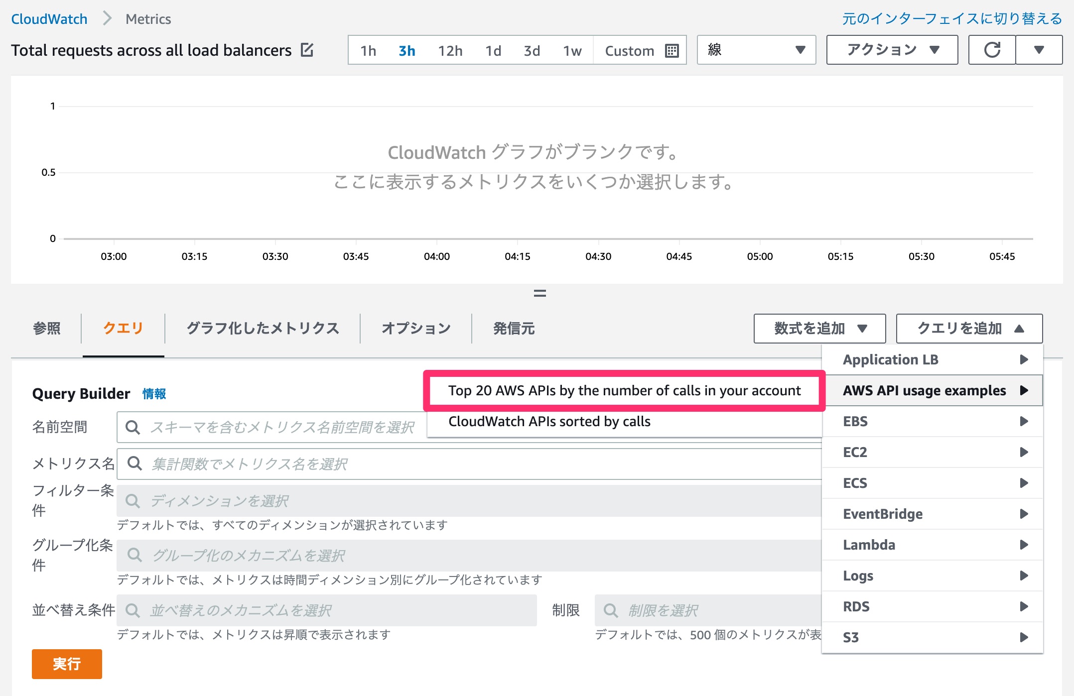Click the orange 実行 run button
The width and height of the screenshot is (1074, 696).
click(x=67, y=664)
